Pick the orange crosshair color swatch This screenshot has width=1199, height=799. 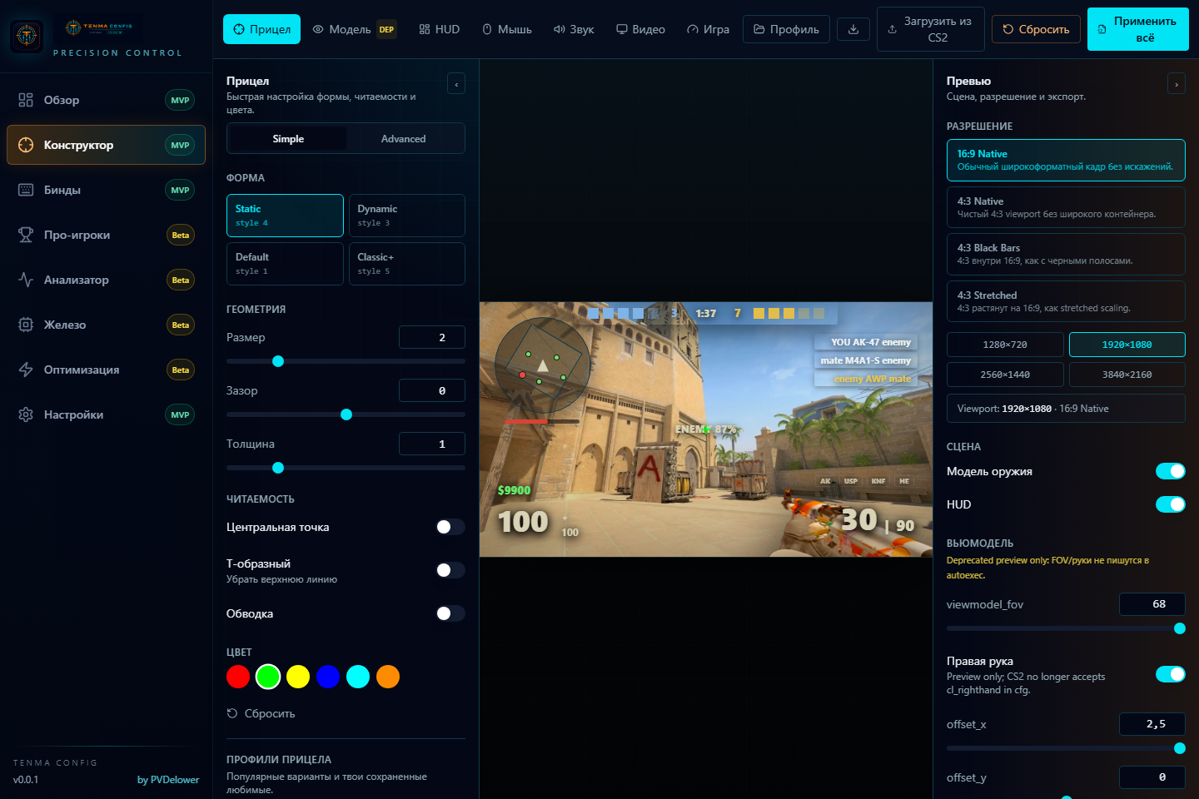coord(388,677)
